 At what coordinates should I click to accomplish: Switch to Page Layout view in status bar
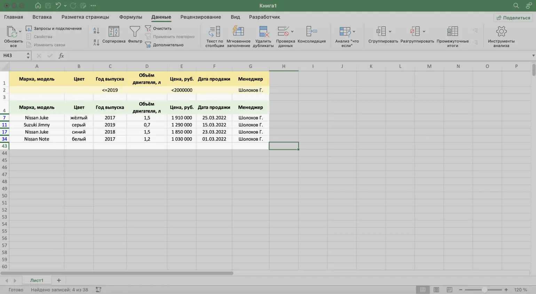(436, 290)
